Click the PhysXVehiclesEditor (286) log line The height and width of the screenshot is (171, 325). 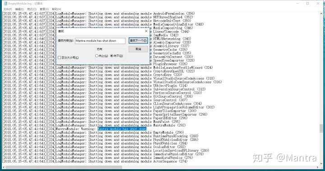[x=100, y=139]
